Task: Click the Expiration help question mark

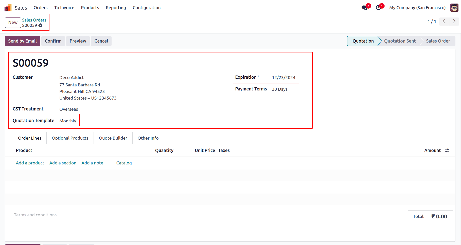Action: tap(259, 76)
